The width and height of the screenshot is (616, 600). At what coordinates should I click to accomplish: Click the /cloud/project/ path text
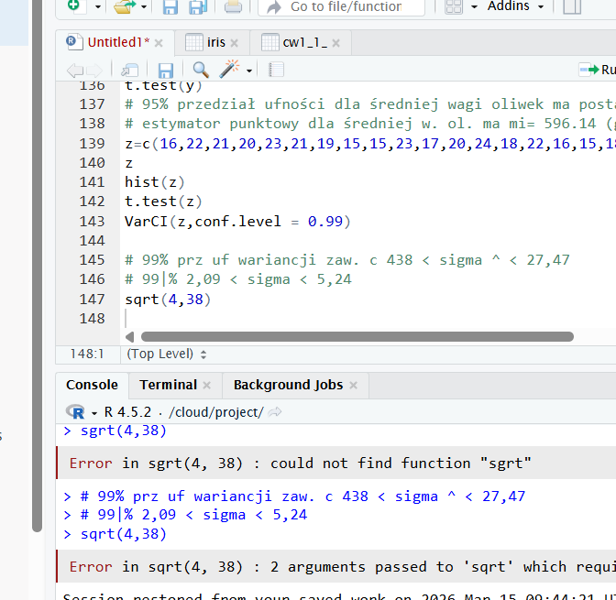point(216,412)
